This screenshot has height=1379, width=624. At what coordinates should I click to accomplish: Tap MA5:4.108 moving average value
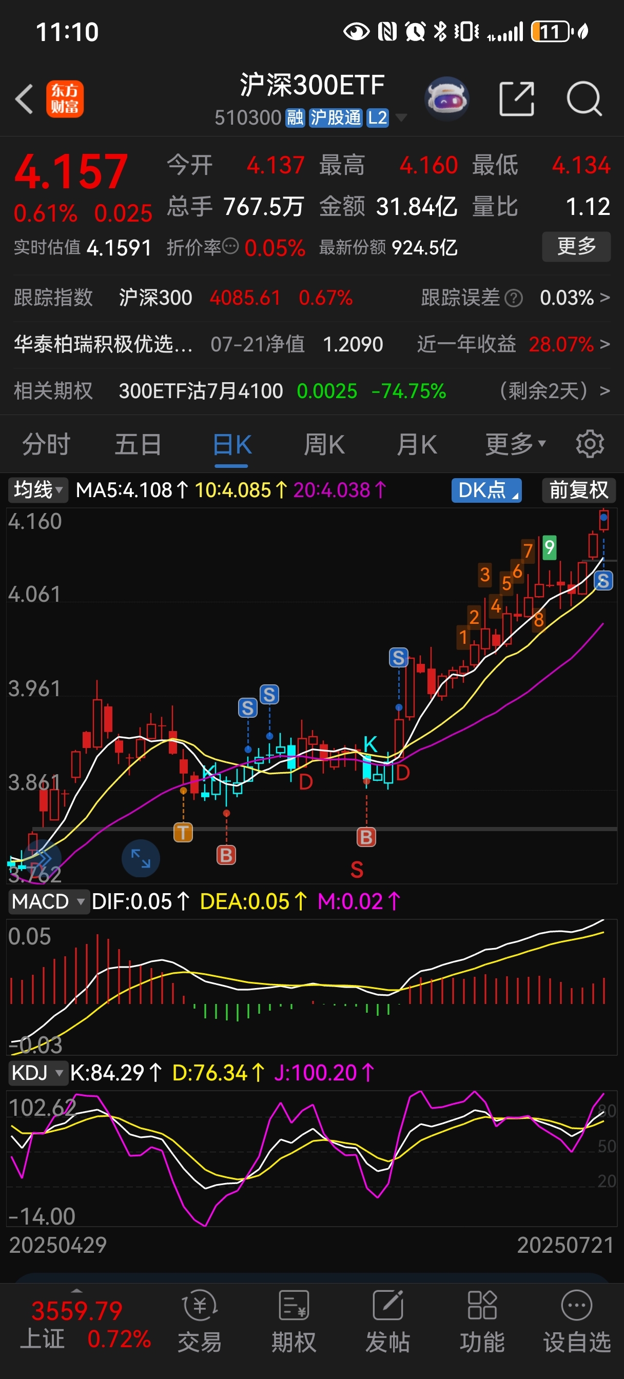pos(132,490)
